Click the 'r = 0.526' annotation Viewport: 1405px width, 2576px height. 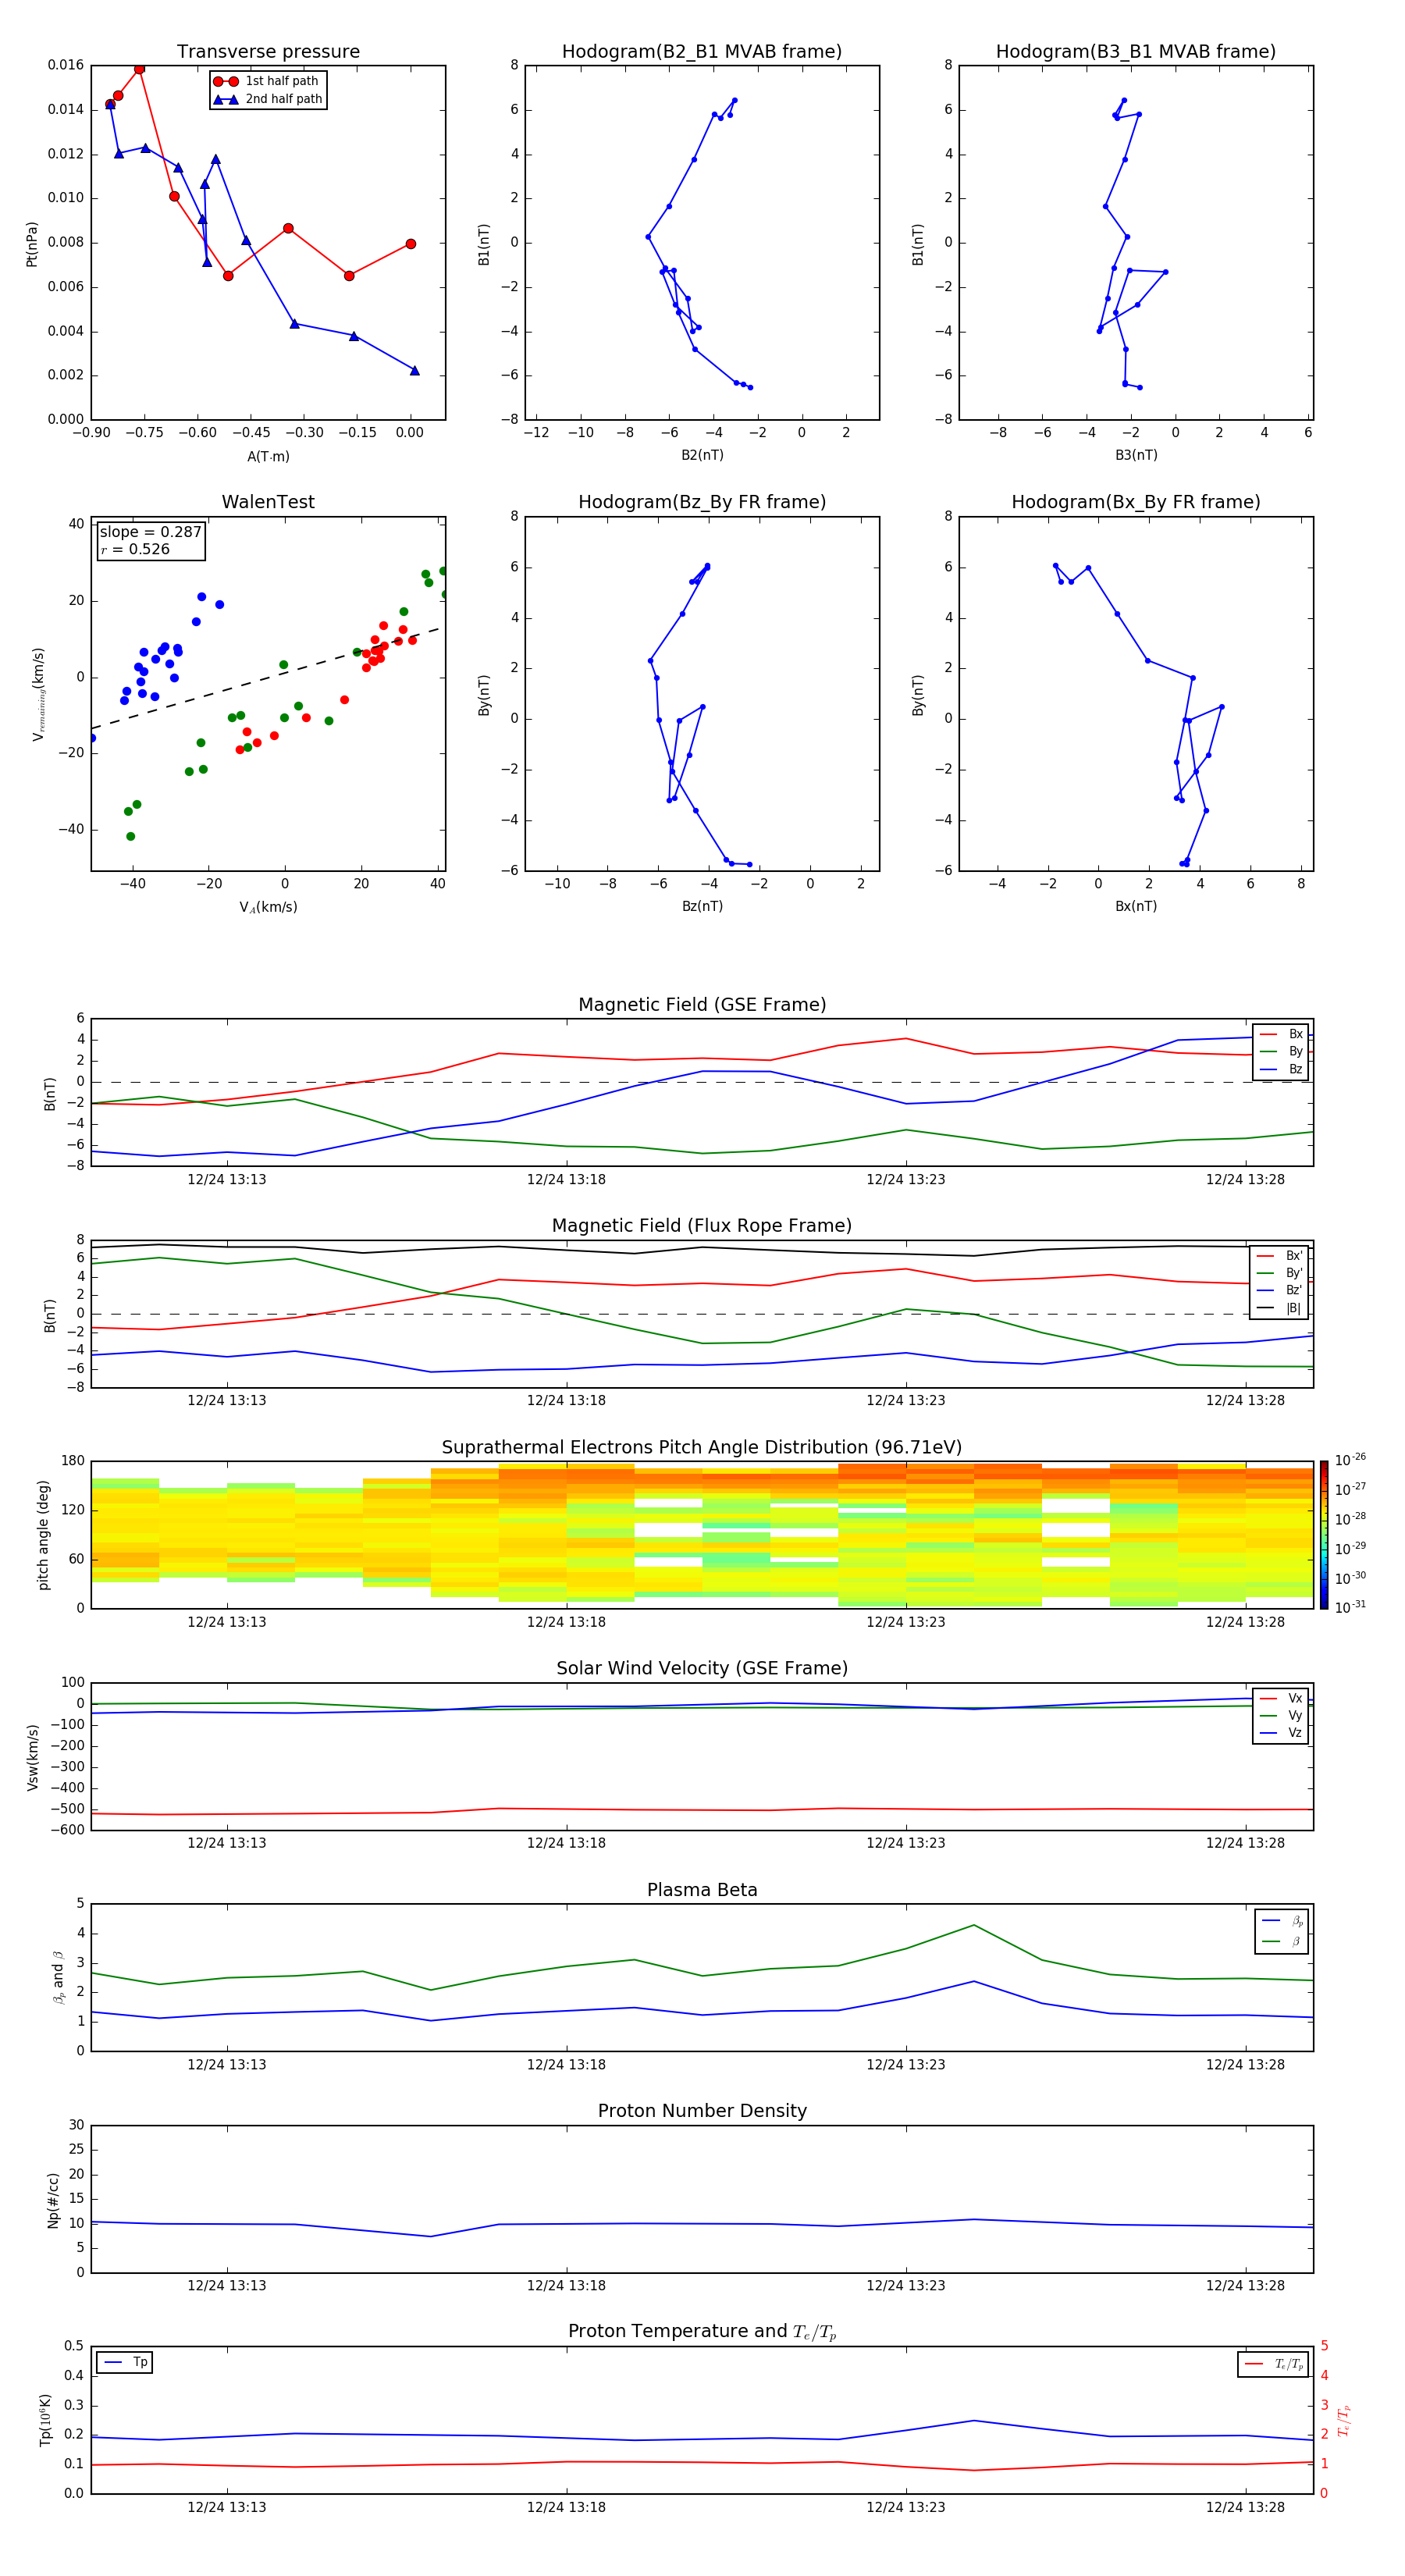tap(135, 549)
